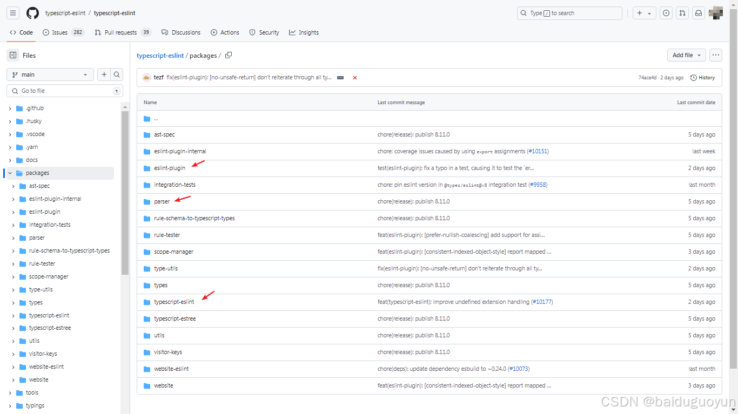738x414 pixels.
Task: Open the create new plus menu
Action: [644, 13]
